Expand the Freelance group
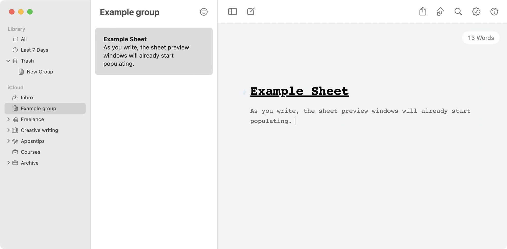The height and width of the screenshot is (249, 507). coord(8,119)
